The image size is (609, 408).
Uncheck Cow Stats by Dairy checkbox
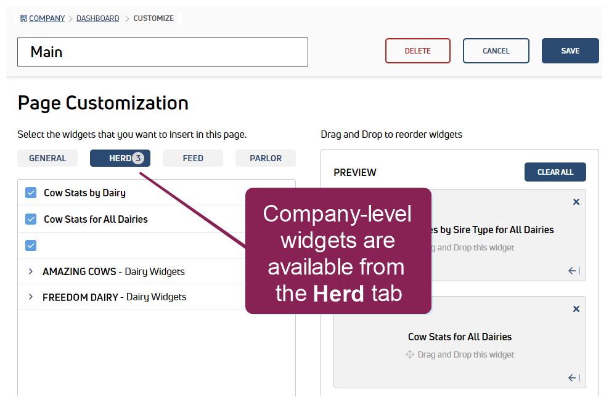pos(31,193)
